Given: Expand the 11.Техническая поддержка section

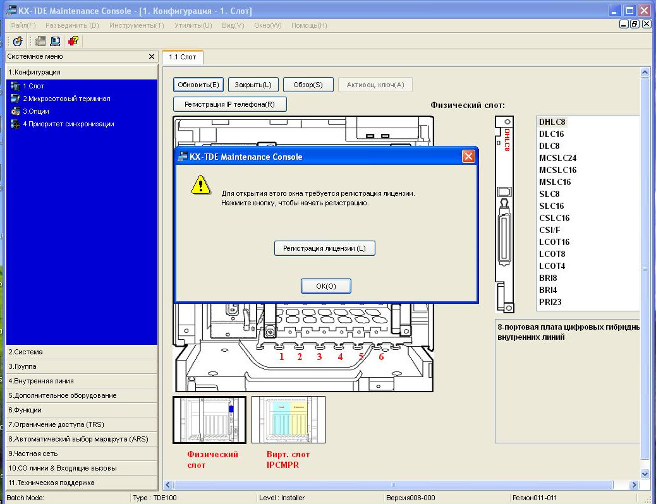Looking at the screenshot, I should click(82, 483).
